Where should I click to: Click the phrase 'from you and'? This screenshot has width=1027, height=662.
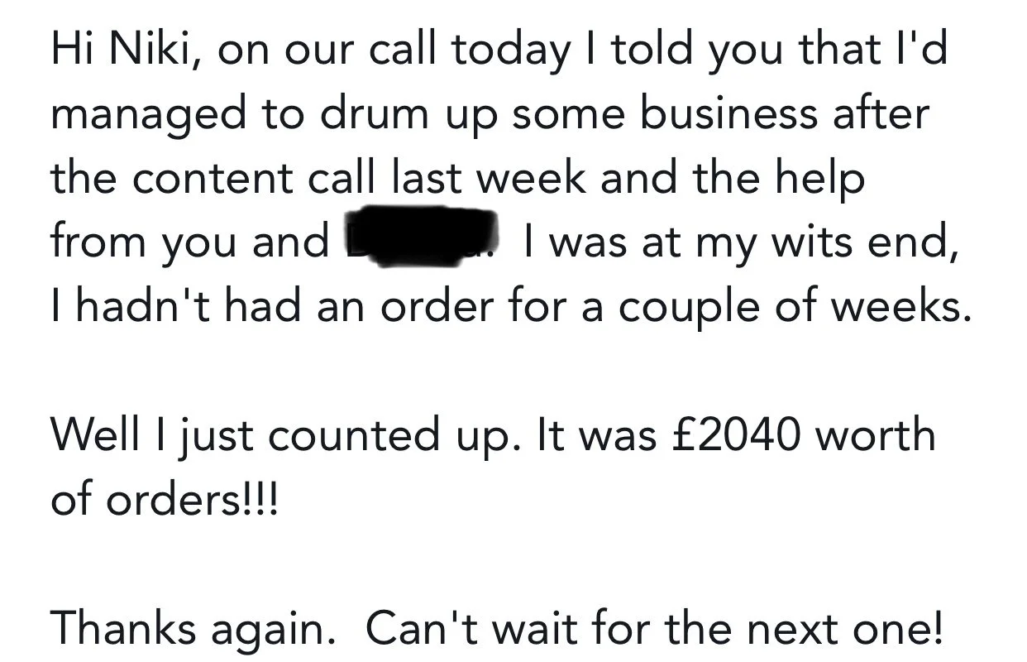190,243
